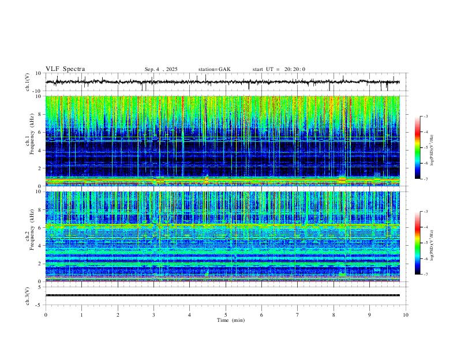Click the ch.1 spectrogram color bar
457x353 pixels.
[417, 148]
